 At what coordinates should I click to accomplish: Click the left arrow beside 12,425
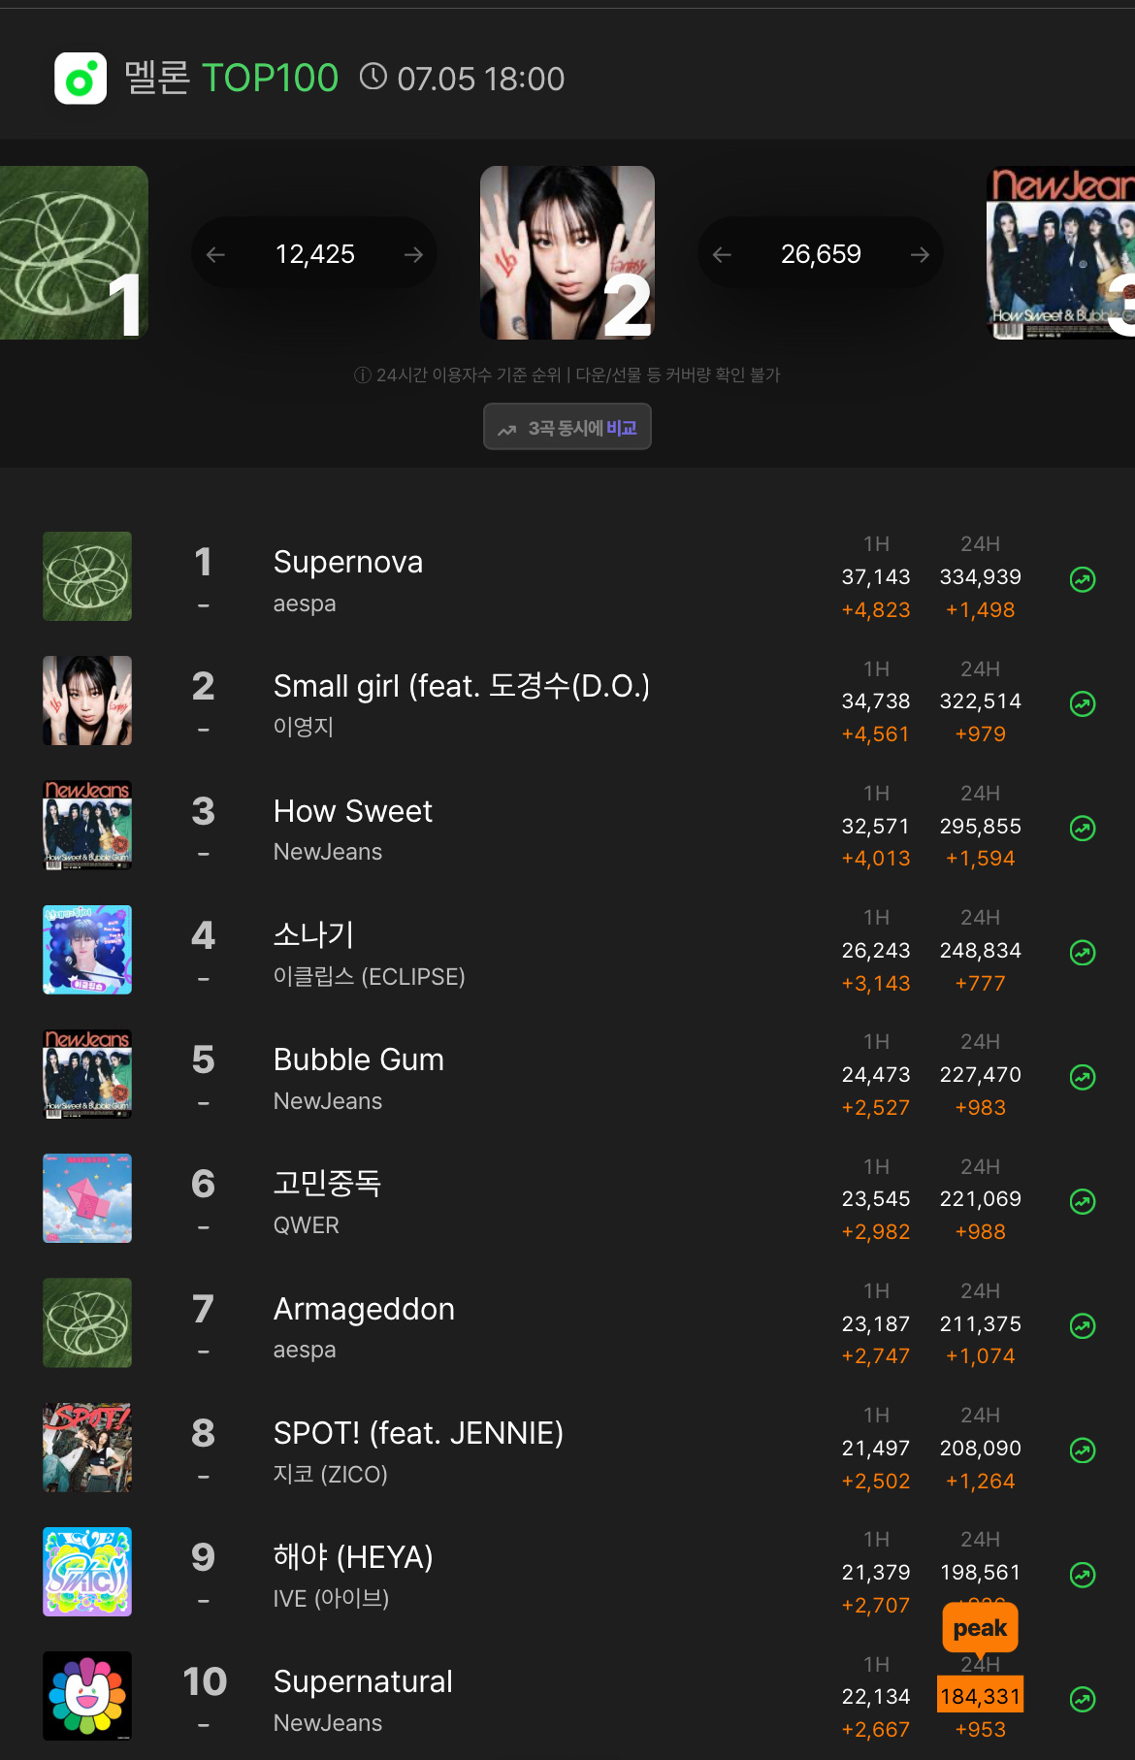(215, 254)
